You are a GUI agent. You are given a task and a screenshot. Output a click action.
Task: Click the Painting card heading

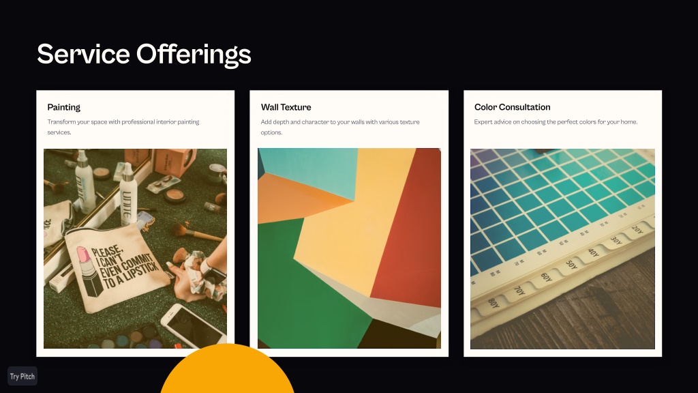tap(63, 107)
